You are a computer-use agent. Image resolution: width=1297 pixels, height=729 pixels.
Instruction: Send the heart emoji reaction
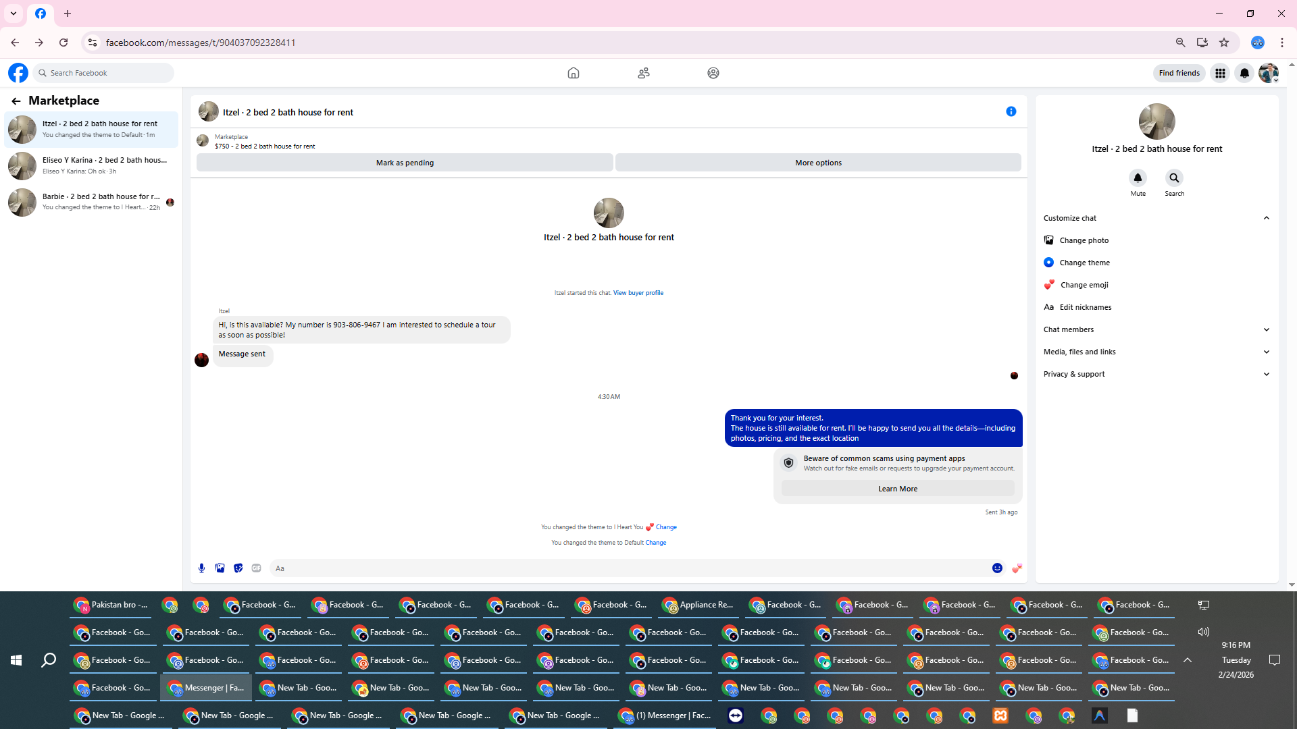[x=1017, y=568]
